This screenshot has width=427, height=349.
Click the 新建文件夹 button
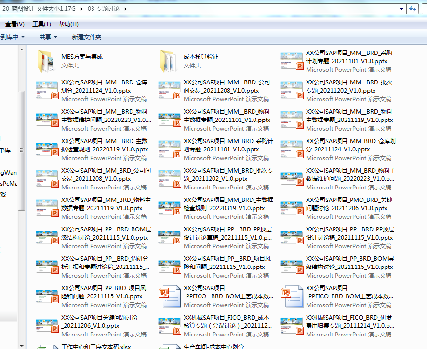87,37
